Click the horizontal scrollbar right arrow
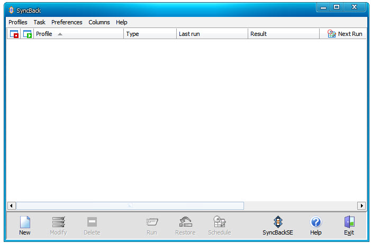371x243 pixels. click(361, 205)
